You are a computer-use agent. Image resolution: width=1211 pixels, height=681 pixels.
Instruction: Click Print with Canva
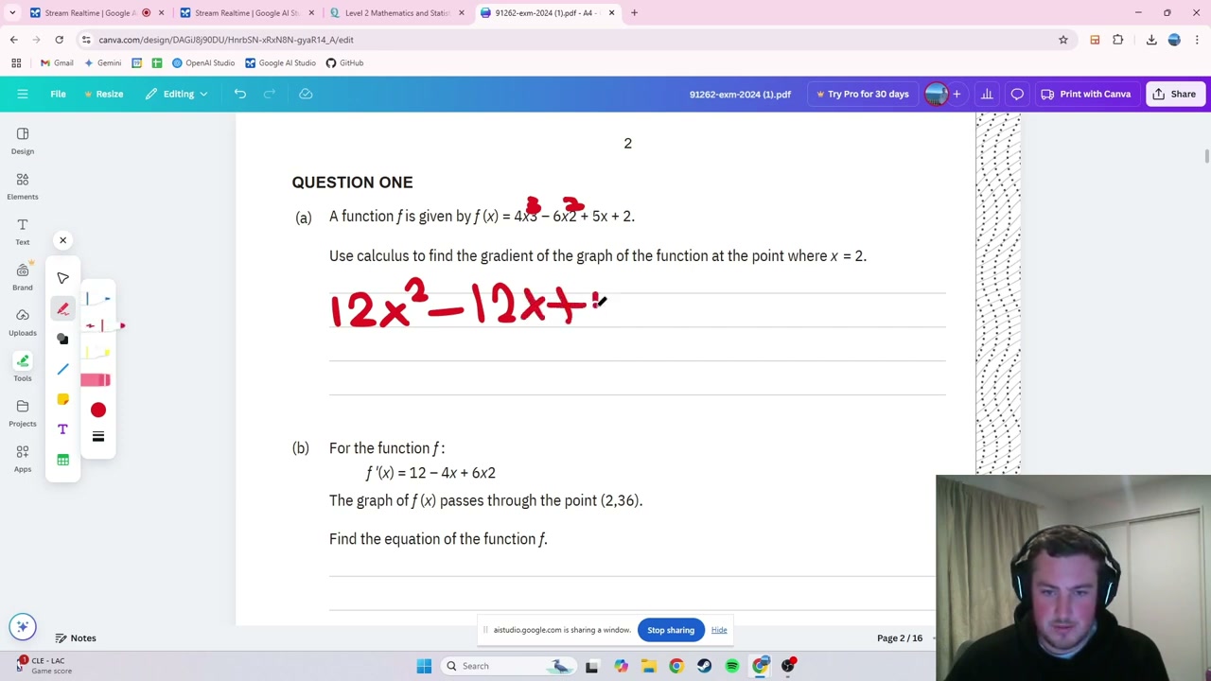pyautogui.click(x=1086, y=94)
